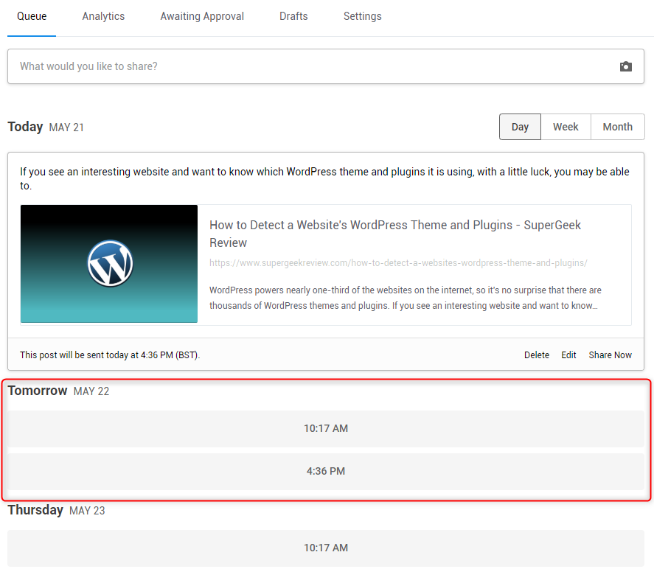The image size is (654, 569).
Task: Select the Day view button
Action: pyautogui.click(x=520, y=127)
